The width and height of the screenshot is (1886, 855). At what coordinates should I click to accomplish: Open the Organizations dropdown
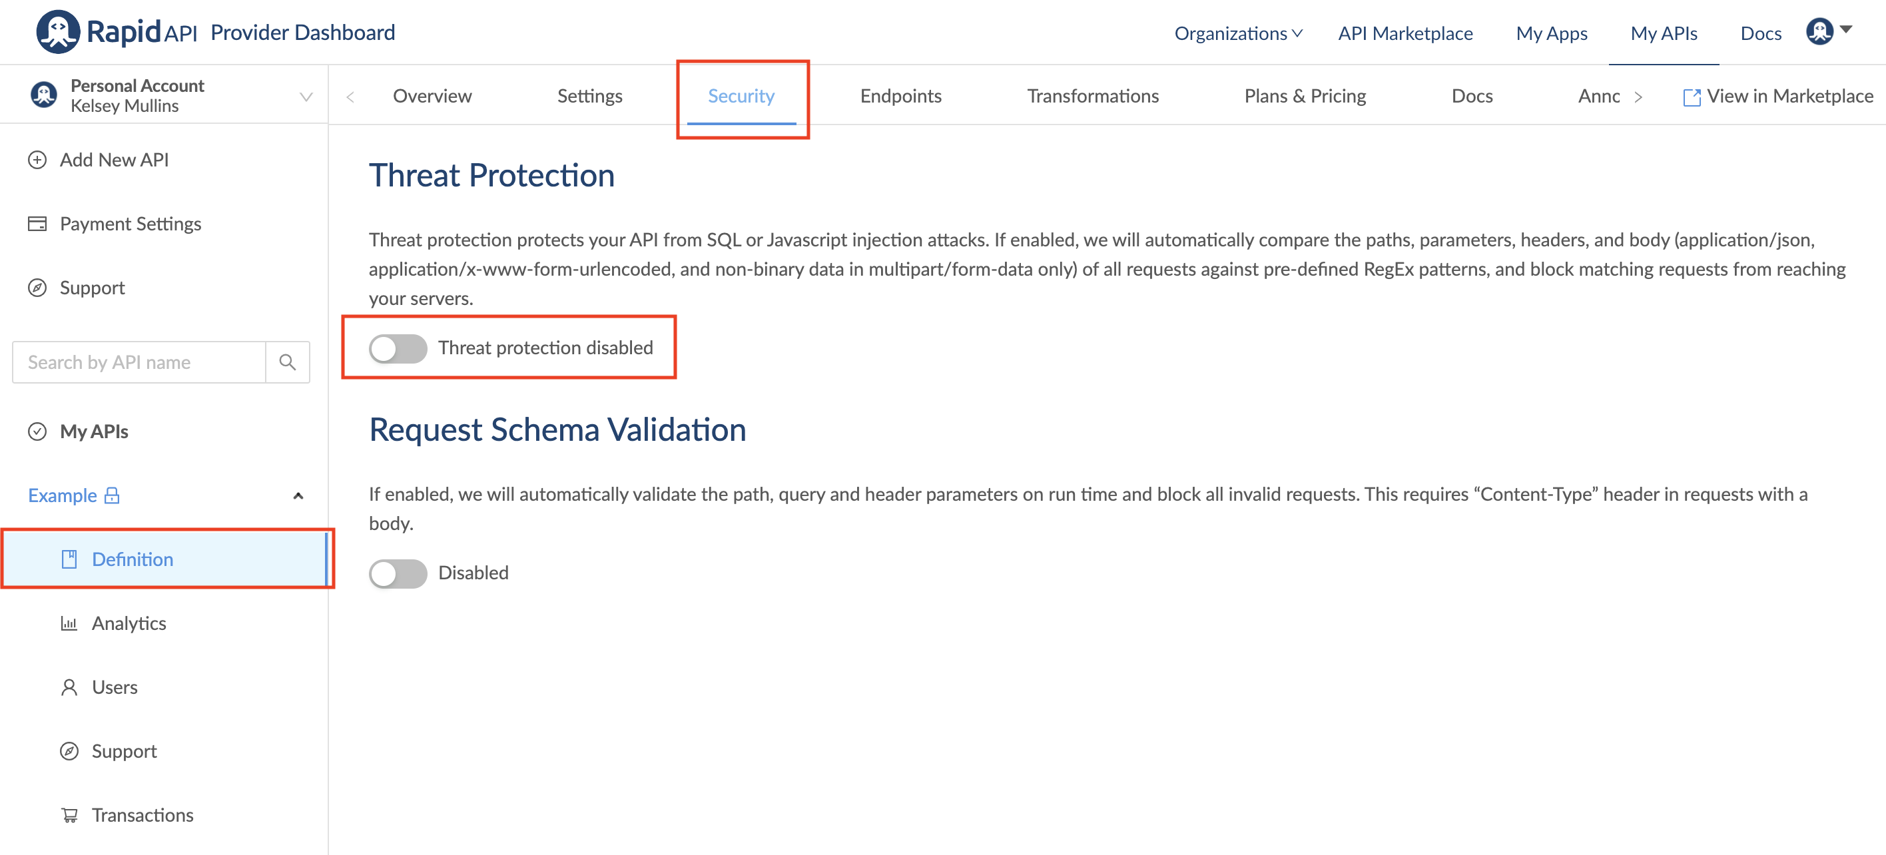[x=1237, y=33]
